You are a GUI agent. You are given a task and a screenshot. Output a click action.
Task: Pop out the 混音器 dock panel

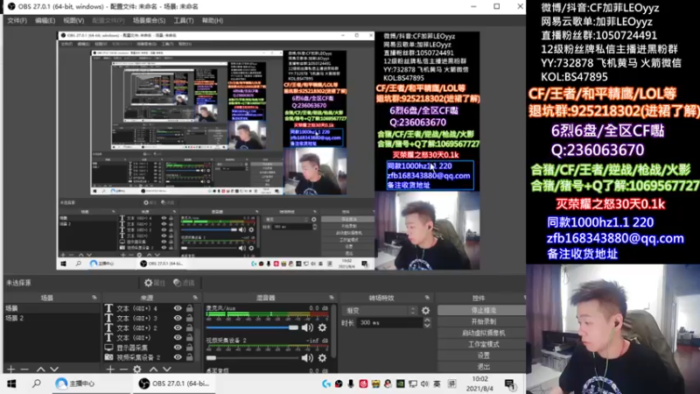click(x=332, y=298)
